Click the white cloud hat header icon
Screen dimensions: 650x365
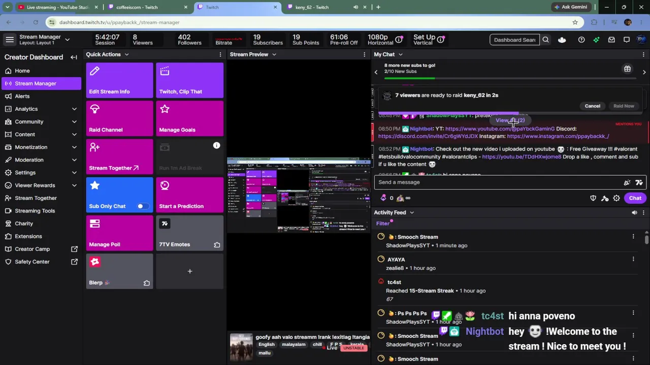[x=562, y=40]
